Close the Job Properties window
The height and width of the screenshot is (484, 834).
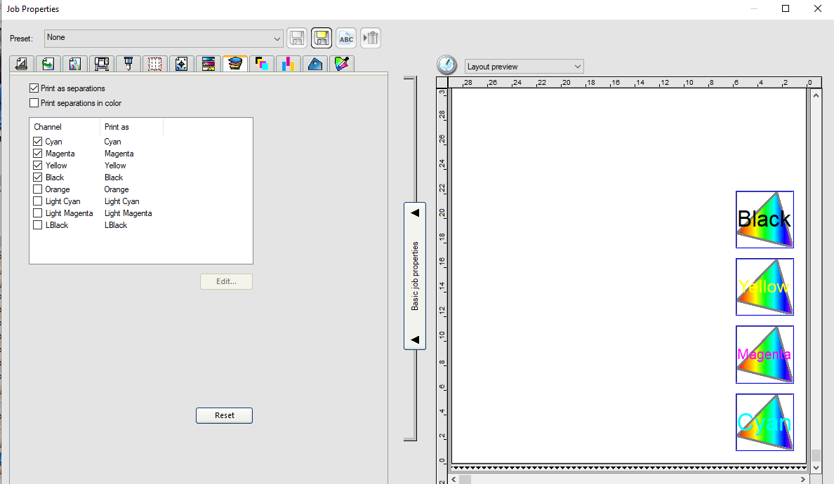point(818,8)
